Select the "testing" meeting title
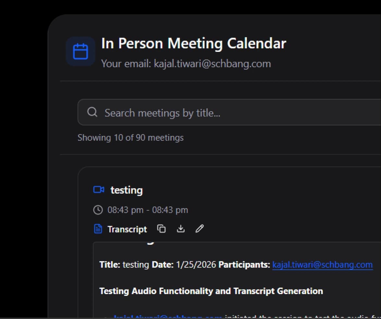381x319 pixels. point(127,190)
